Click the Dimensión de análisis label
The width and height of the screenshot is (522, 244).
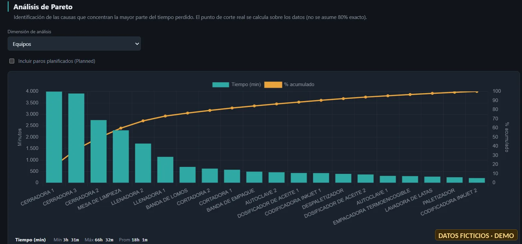click(x=29, y=32)
